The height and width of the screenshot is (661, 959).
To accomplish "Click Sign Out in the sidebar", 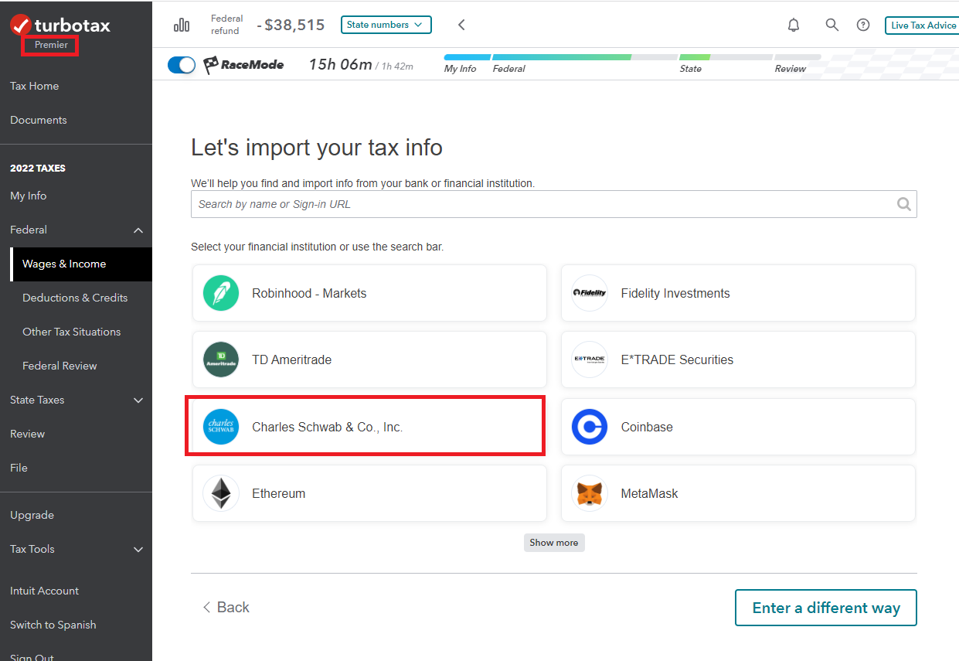I will [x=32, y=657].
